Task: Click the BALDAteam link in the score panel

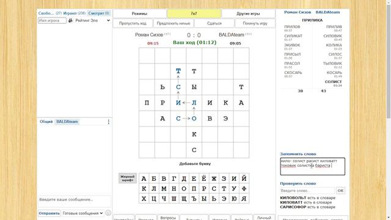Action: tap(327, 12)
